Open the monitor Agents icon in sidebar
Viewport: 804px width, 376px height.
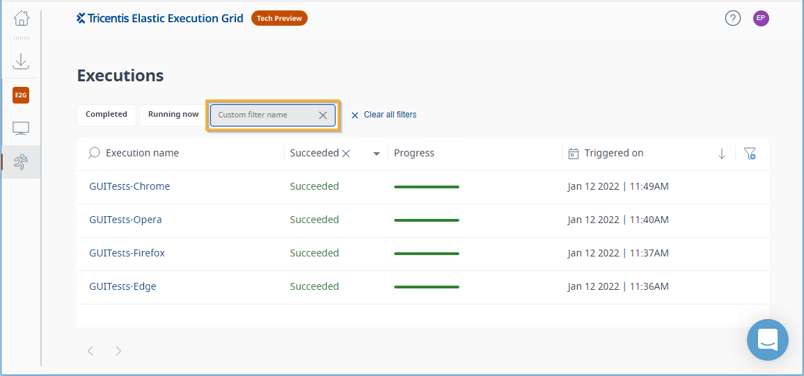[21, 129]
